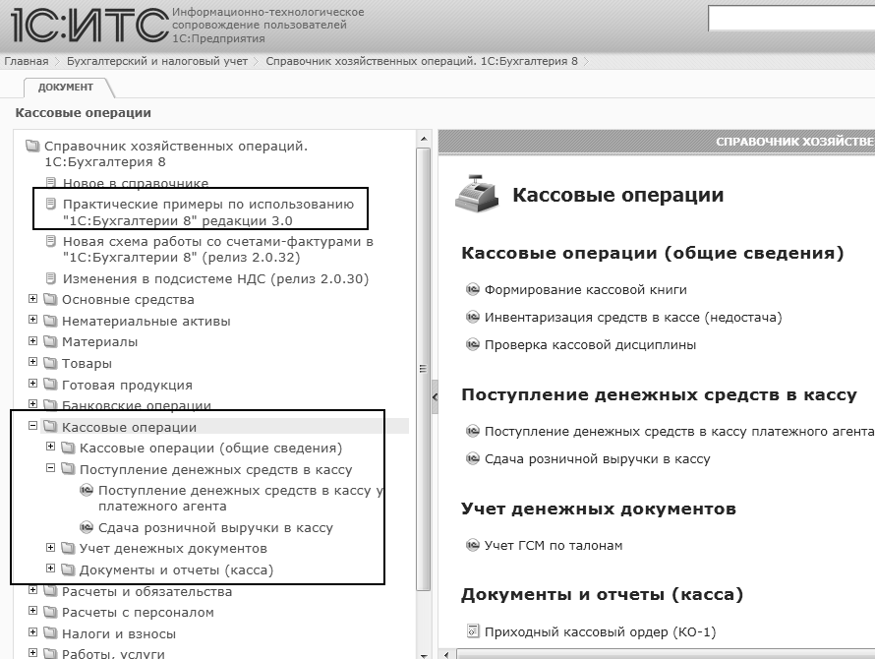Expand the Расчеты с персоналом node

point(32,611)
